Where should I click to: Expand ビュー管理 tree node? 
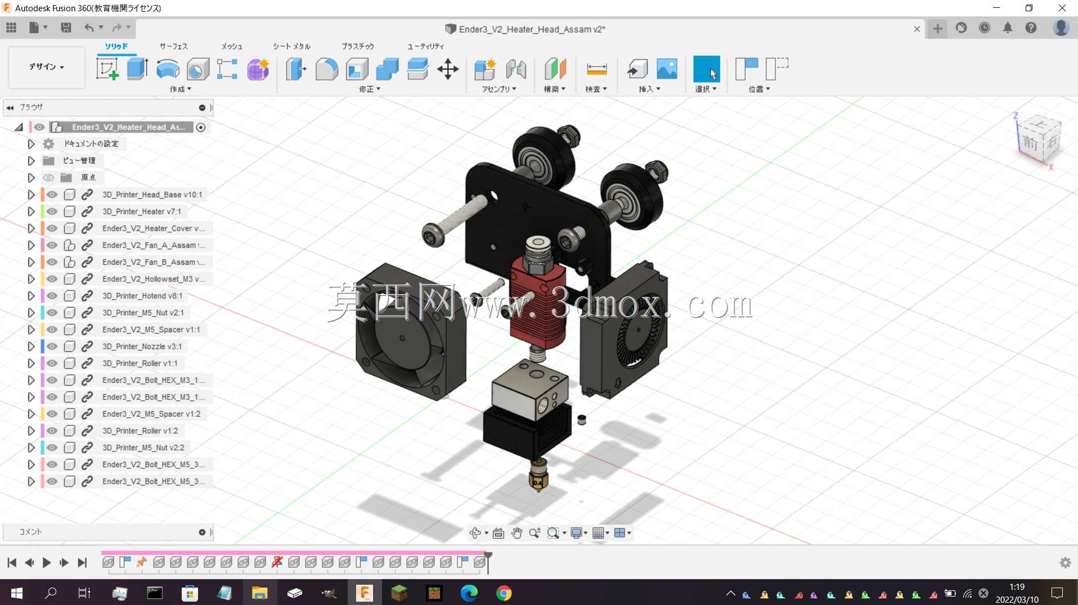(x=31, y=161)
